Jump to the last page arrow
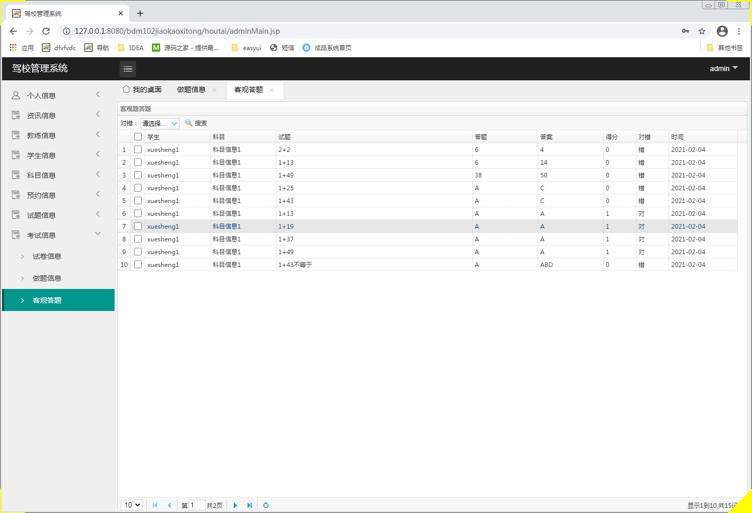This screenshot has height=513, width=752. (250, 505)
